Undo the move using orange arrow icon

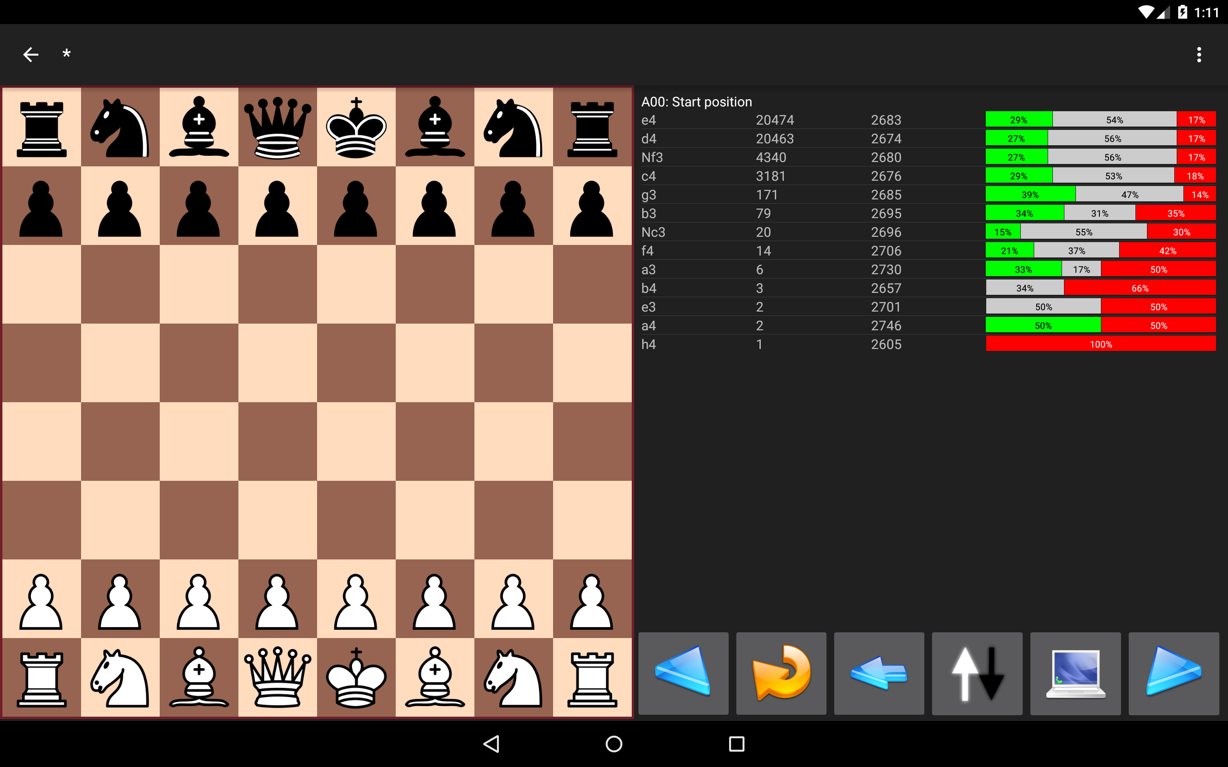(x=781, y=673)
